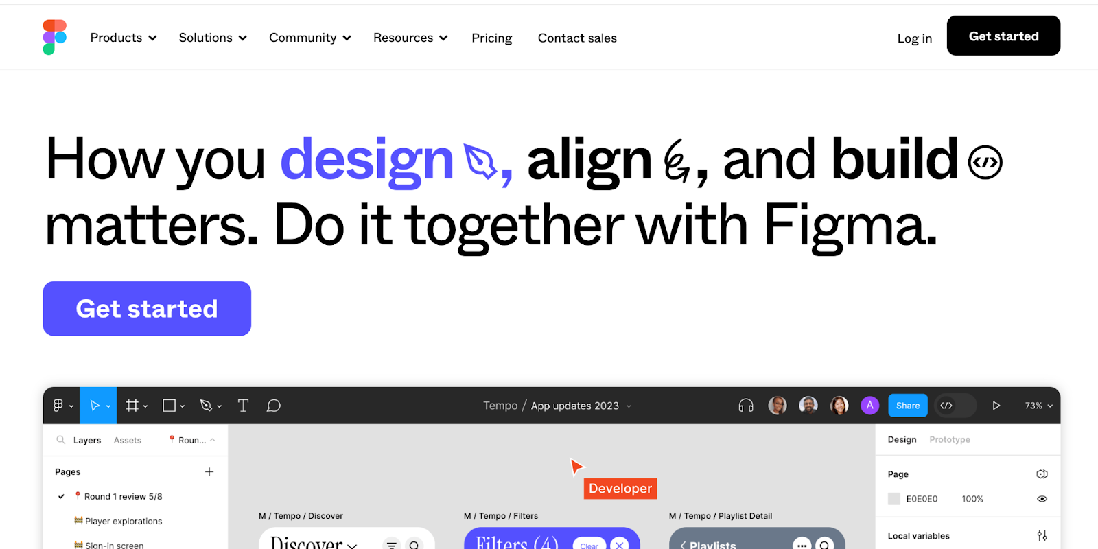
Task: Expand the Pen tool options chevron
Action: click(220, 406)
